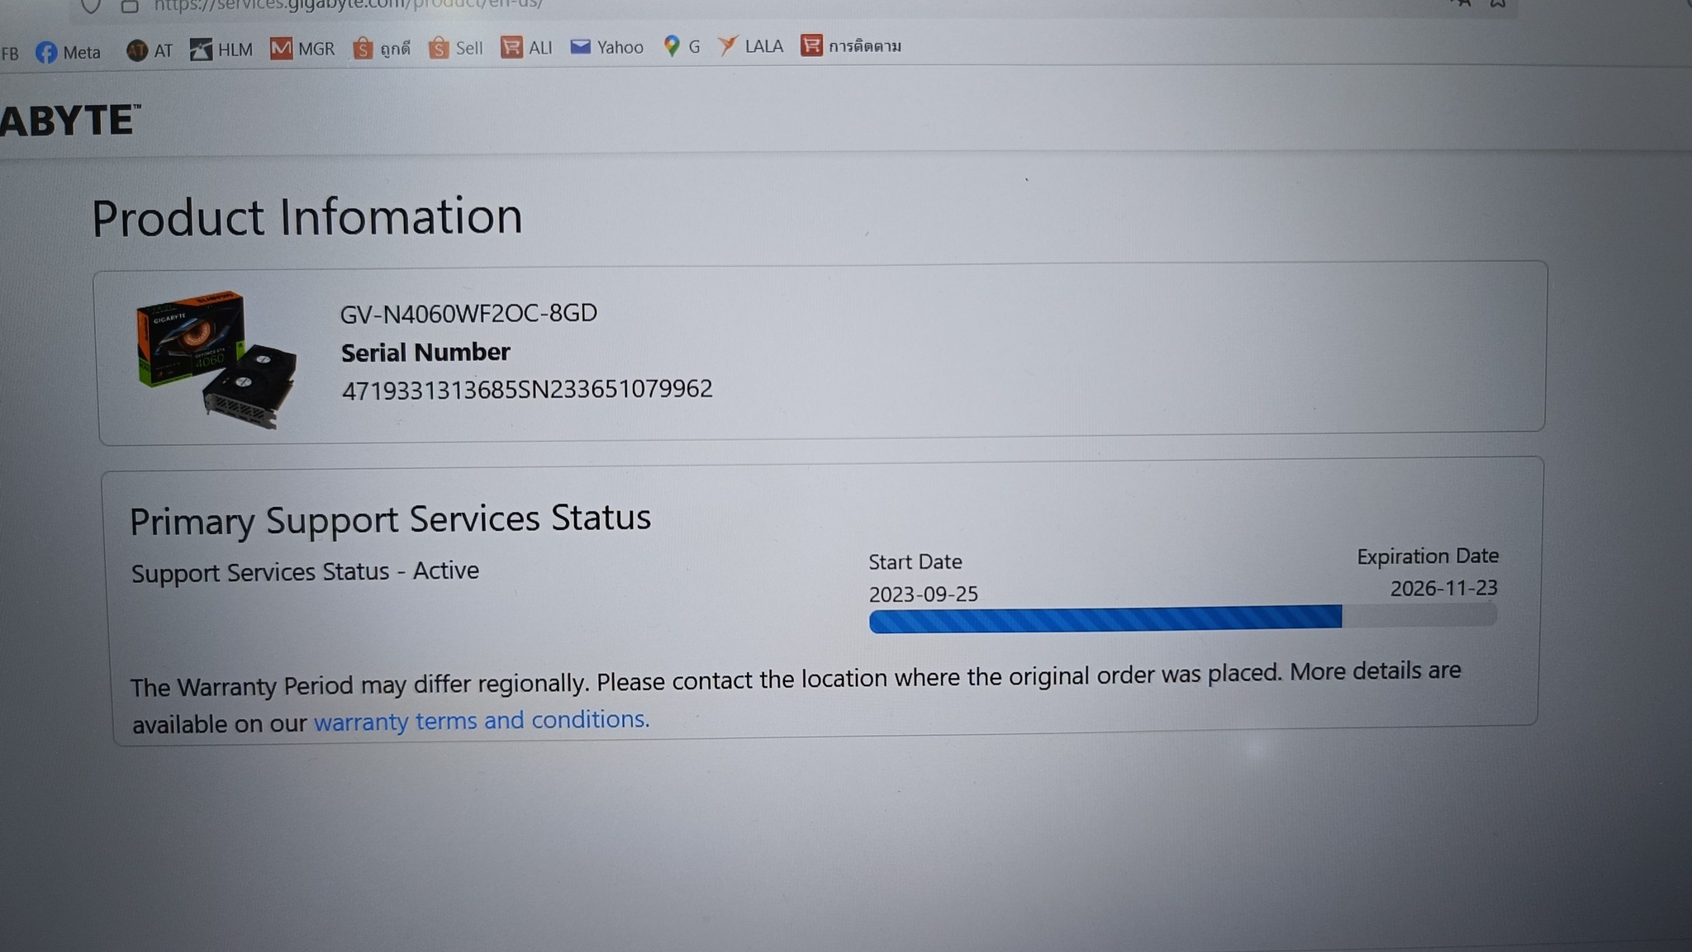1692x952 pixels.
Task: Open the การติดตาม tracking bookmark
Action: coord(851,45)
